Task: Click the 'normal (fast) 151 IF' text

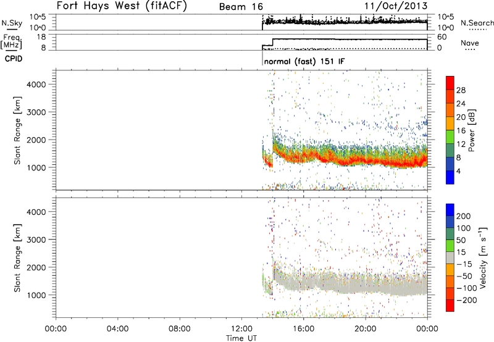Action: pyautogui.click(x=304, y=61)
